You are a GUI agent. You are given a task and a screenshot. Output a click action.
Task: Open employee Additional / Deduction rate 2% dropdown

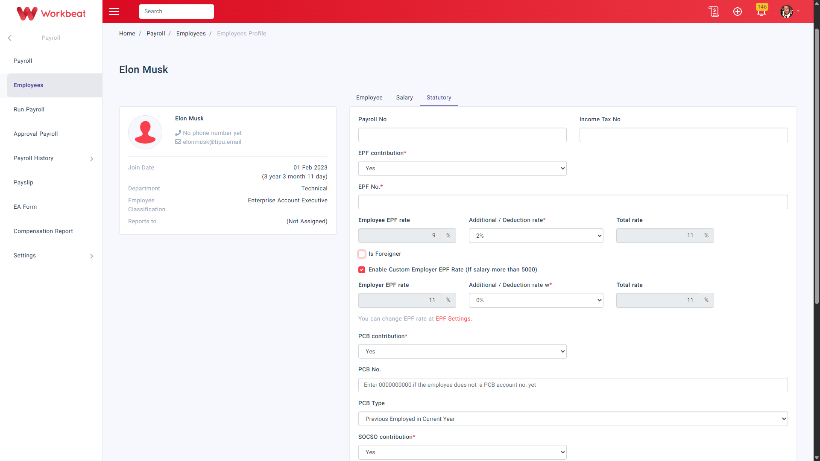coord(536,236)
